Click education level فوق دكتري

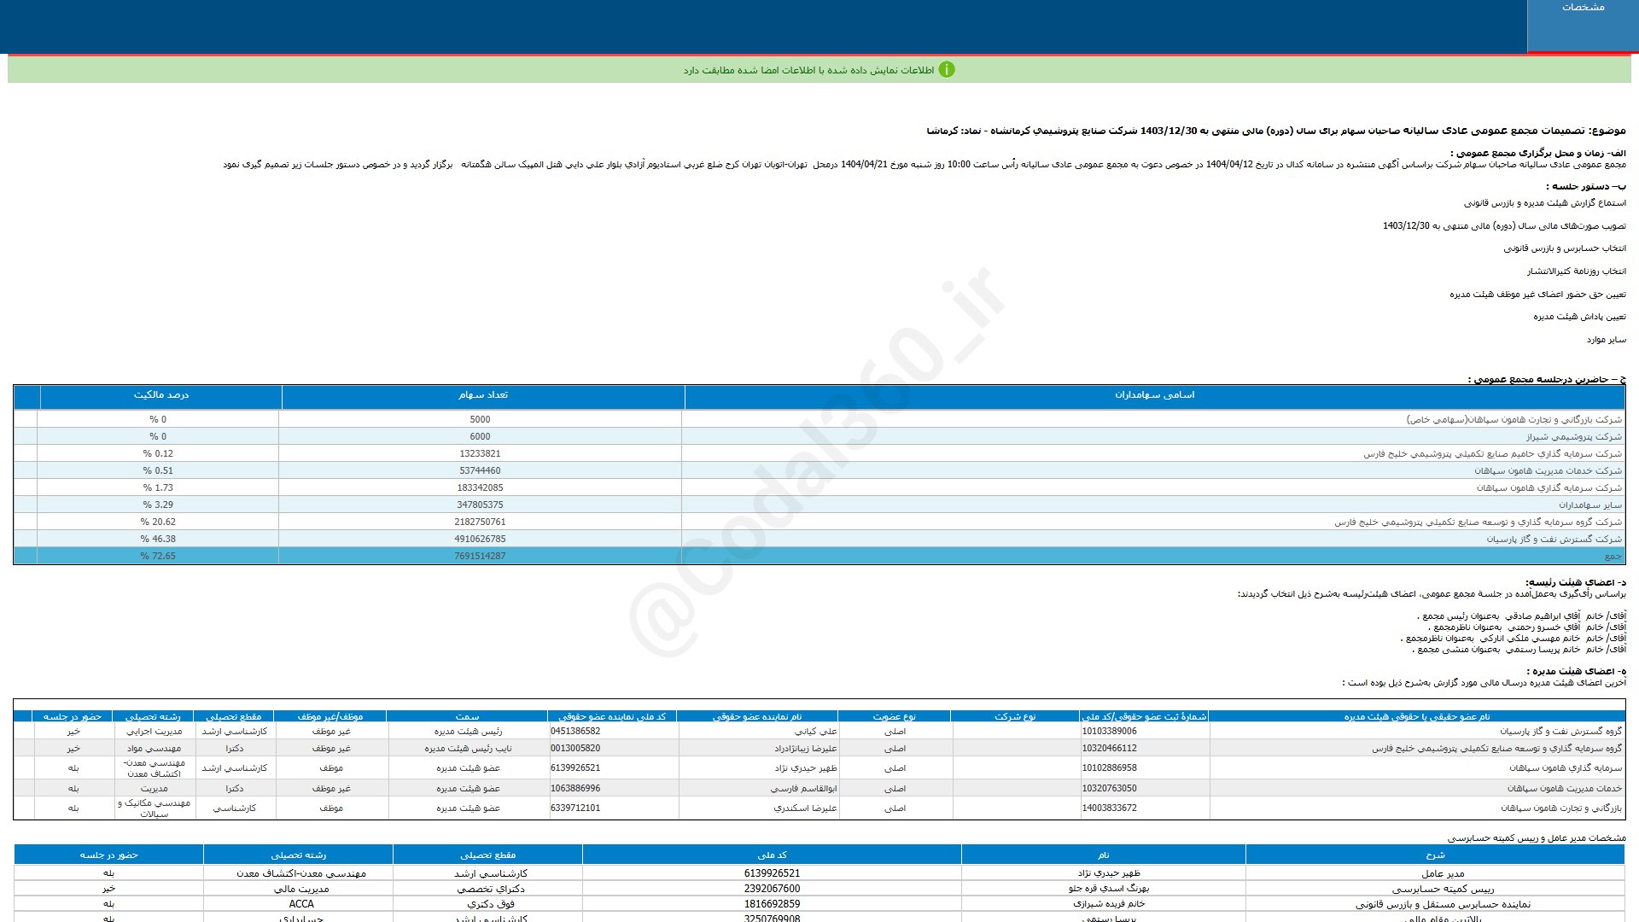click(x=491, y=904)
